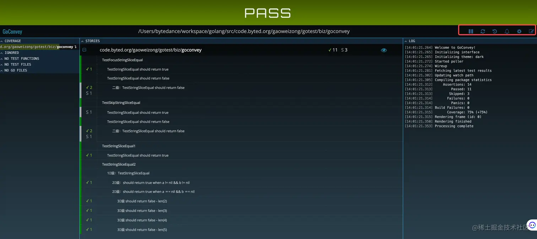This screenshot has height=239, width=537.
Task: Select the TestStringSliceEqual1 story title
Action: pos(119,146)
